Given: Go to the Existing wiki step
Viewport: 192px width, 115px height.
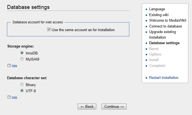Looking at the screenshot, I should 159,15.
